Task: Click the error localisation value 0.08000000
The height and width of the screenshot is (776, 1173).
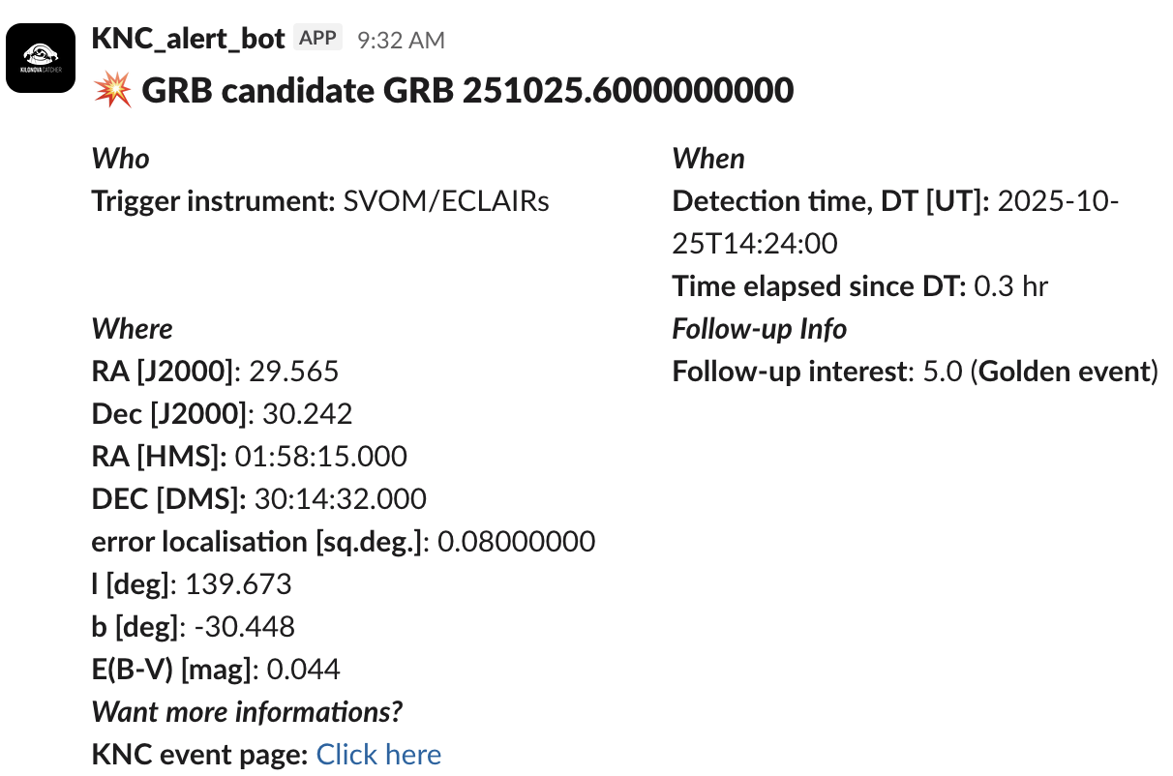Action: [516, 542]
